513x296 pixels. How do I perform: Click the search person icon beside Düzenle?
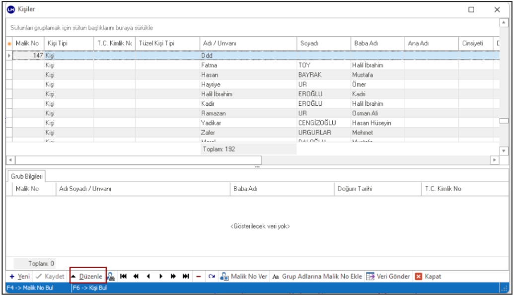click(x=112, y=277)
